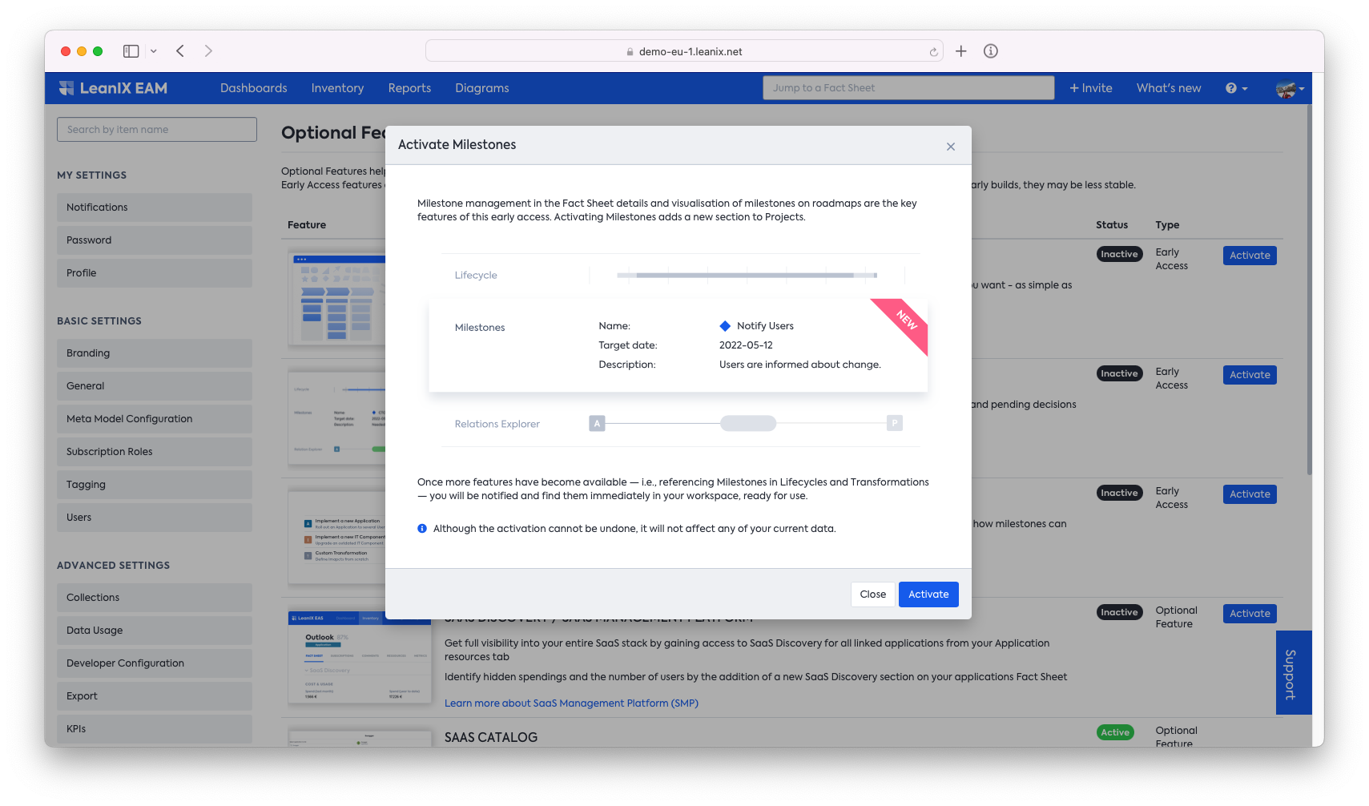1369x806 pixels.
Task: Open the Inventory menu
Action: coord(337,88)
